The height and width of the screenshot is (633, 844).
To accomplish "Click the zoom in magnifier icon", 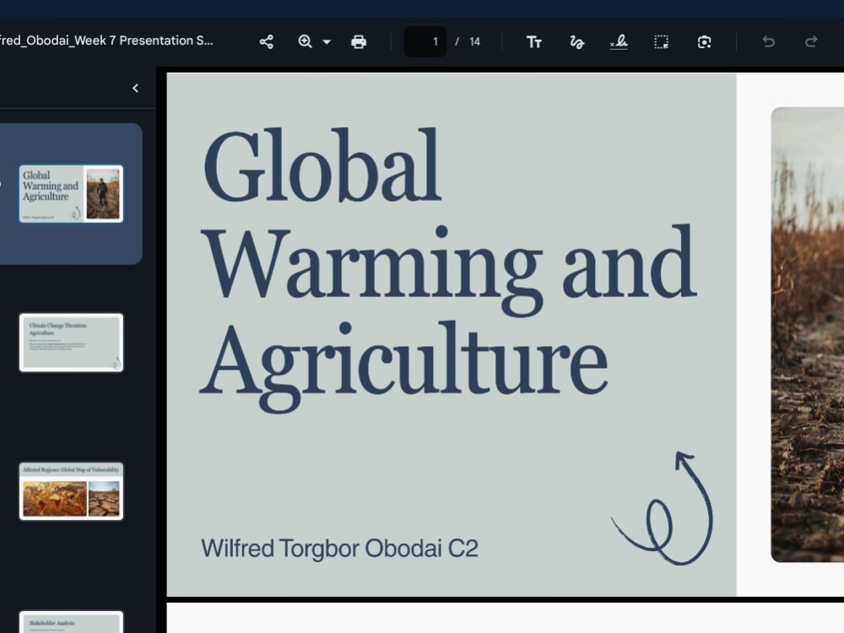I will 306,42.
